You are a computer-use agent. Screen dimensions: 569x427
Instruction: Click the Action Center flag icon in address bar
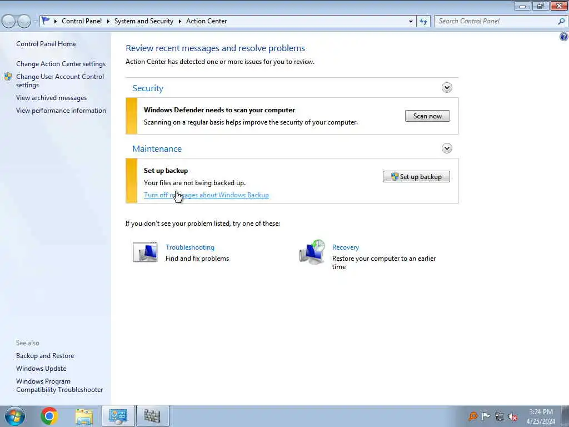tap(46, 21)
